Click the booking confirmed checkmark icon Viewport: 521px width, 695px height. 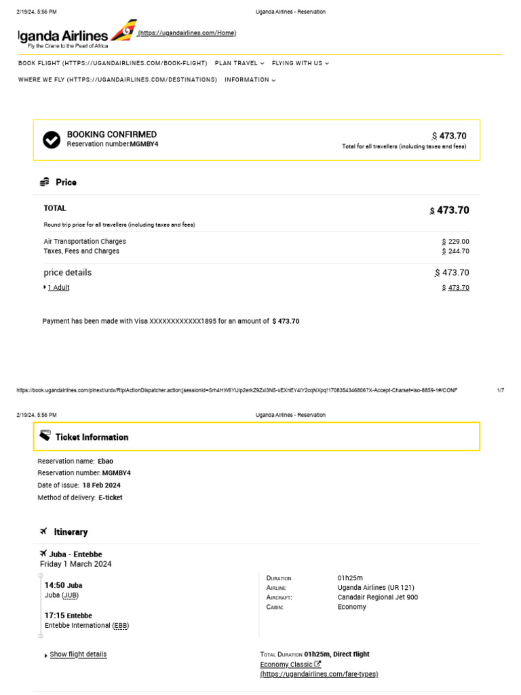[52, 140]
